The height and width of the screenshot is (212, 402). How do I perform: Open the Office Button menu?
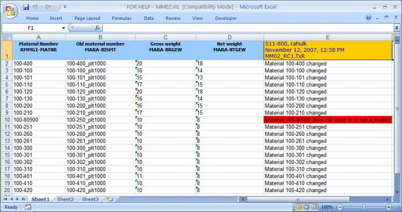point(11,11)
